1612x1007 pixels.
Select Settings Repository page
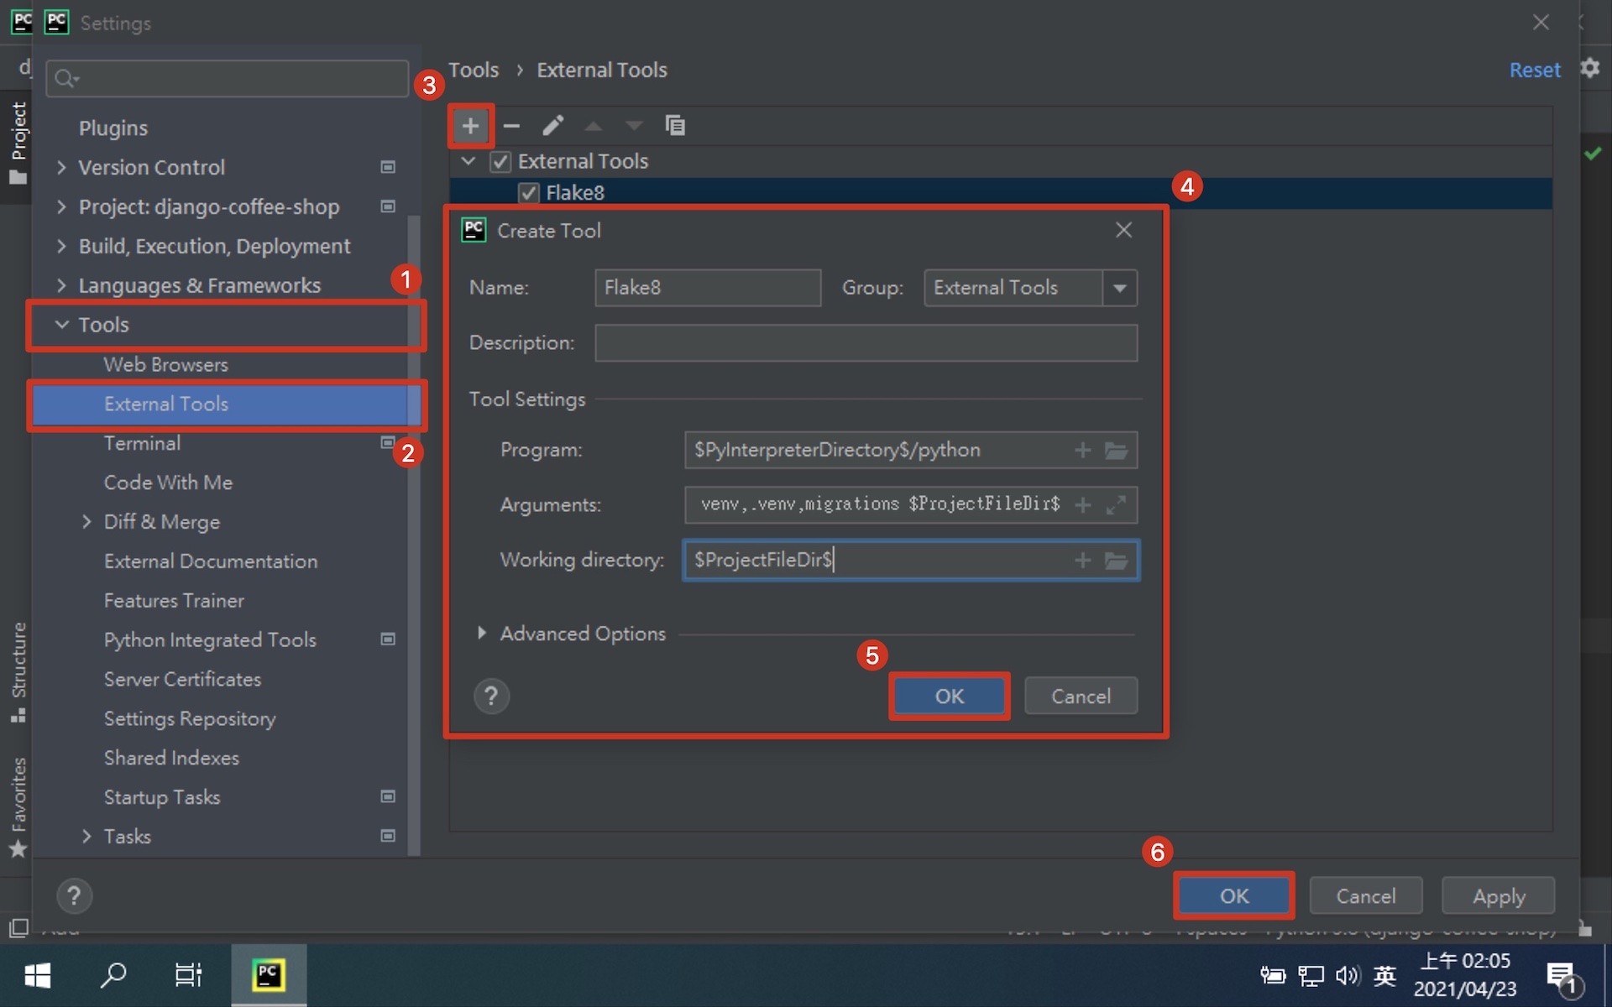pyautogui.click(x=190, y=719)
